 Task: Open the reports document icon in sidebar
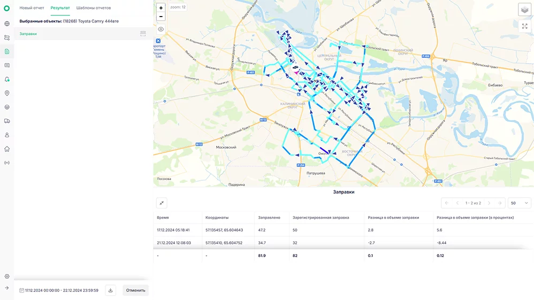(x=7, y=51)
